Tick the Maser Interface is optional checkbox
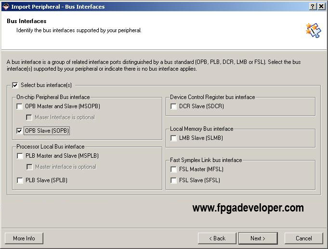Image resolution: width=328 pixels, height=249 pixels. tap(29, 117)
